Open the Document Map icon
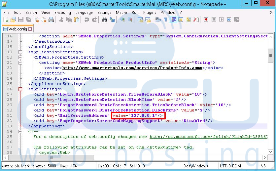 (189, 20)
